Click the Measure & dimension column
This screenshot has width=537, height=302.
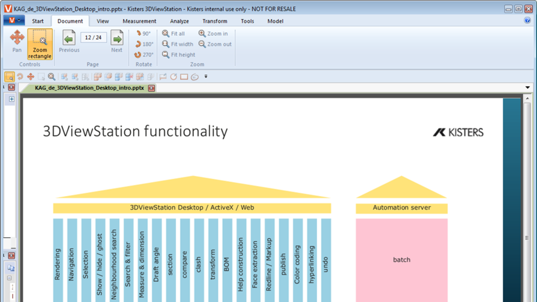point(142,260)
